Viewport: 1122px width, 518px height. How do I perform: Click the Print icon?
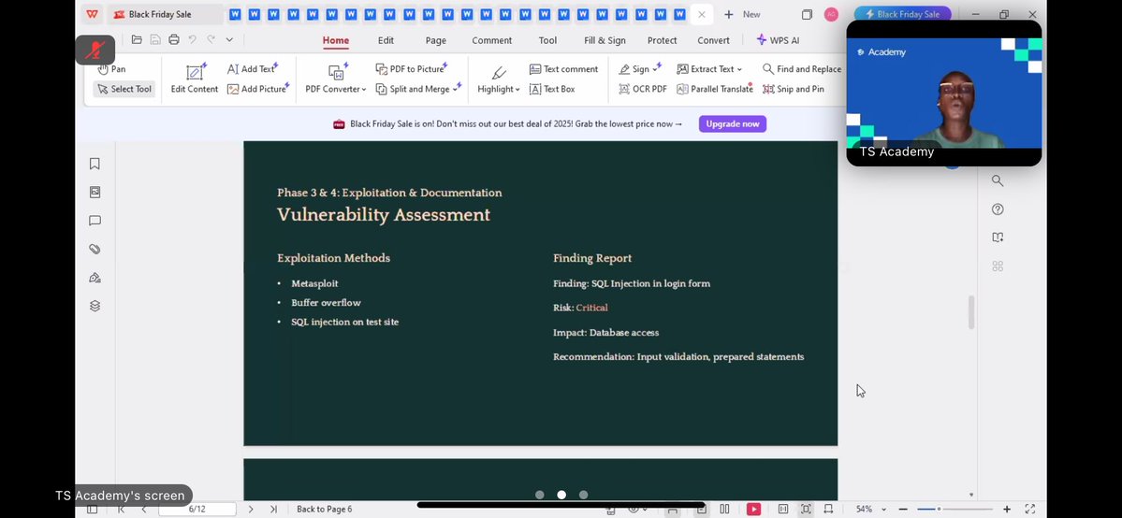[174, 40]
